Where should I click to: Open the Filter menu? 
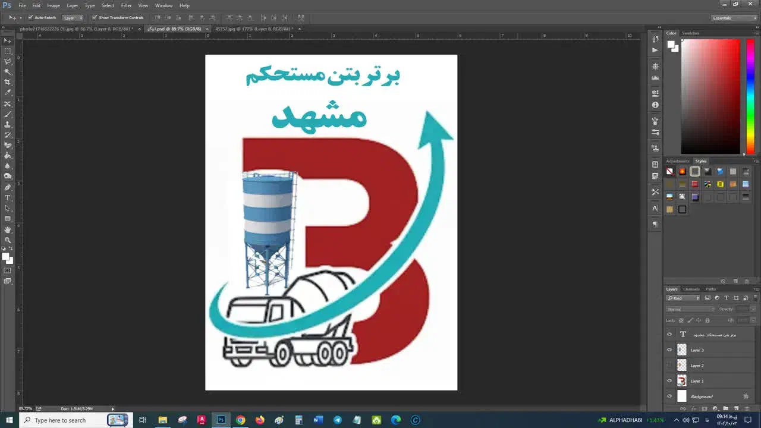click(126, 5)
